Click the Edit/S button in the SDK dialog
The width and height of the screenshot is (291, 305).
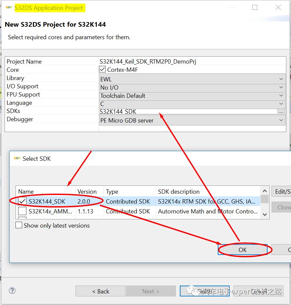click(283, 191)
